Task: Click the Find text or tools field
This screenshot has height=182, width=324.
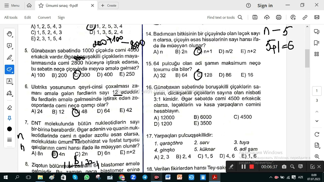Action: click(x=225, y=17)
